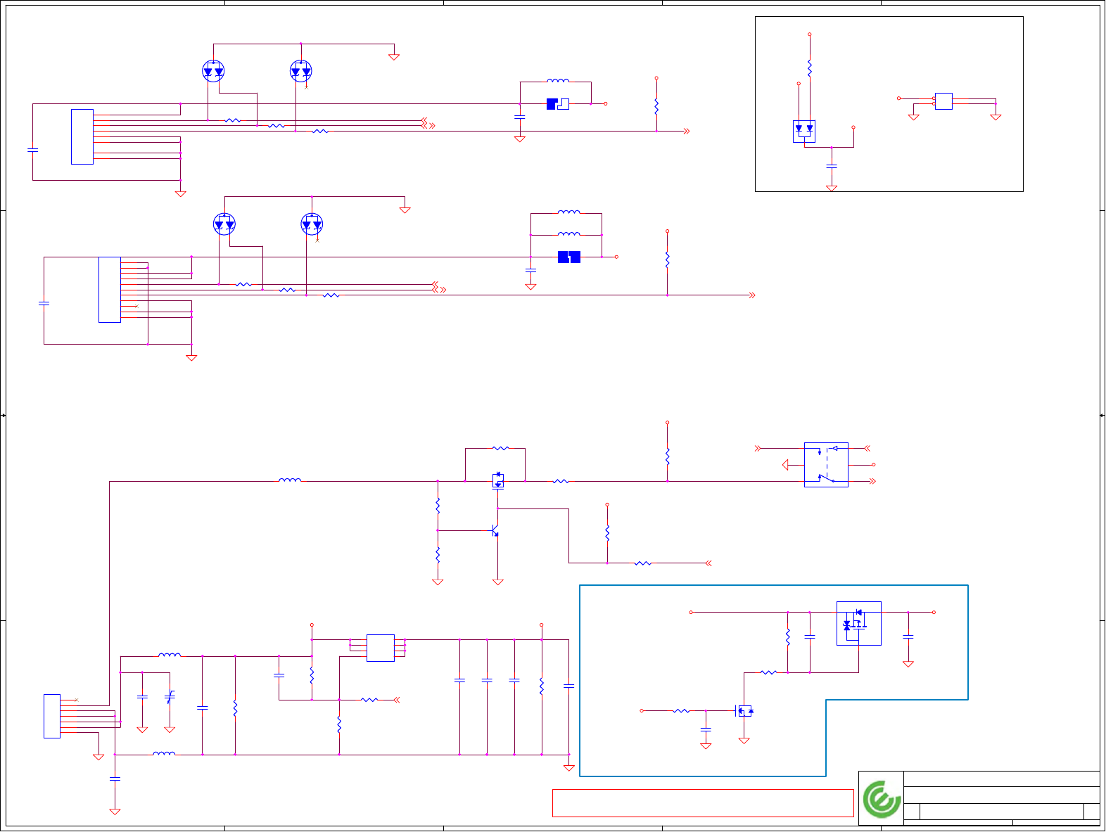Select the NPN transistor symbol
This screenshot has width=1106, height=832.
(x=495, y=530)
